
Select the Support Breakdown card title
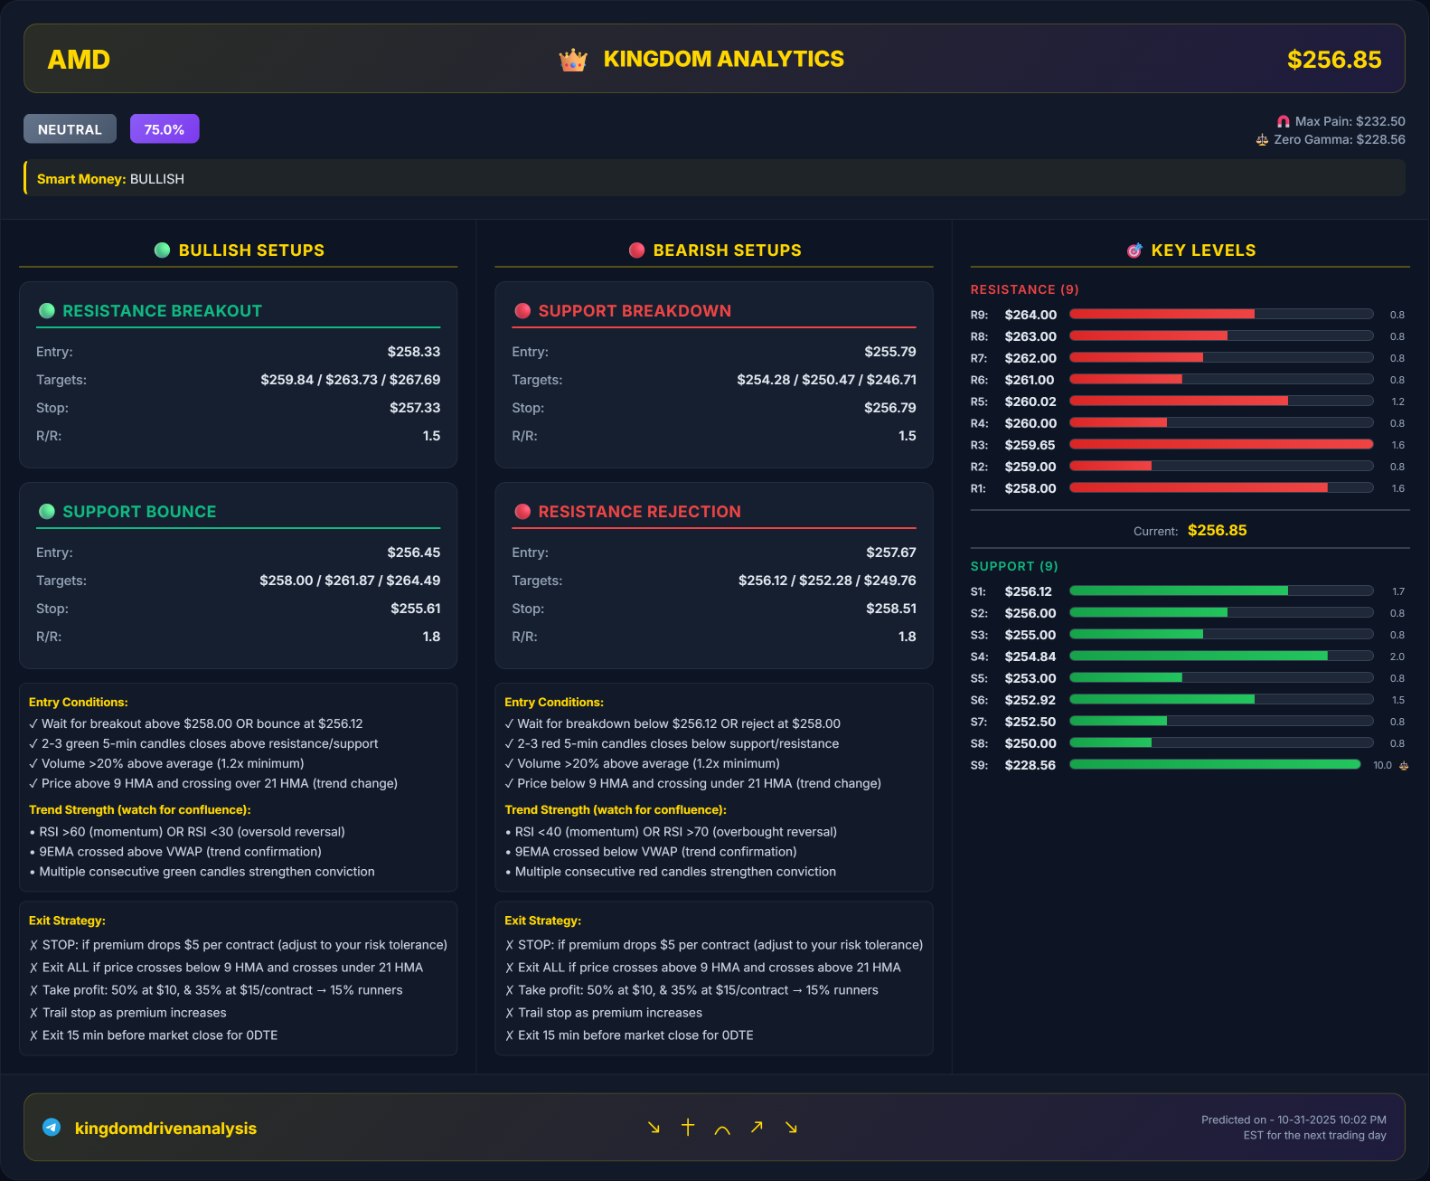pos(635,311)
